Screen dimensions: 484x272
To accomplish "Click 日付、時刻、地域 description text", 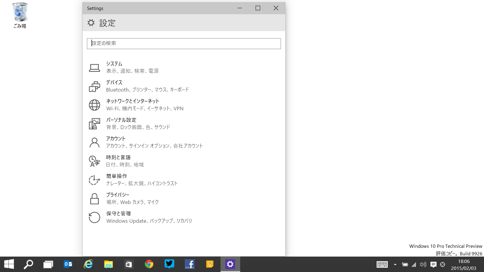I will tap(125, 165).
